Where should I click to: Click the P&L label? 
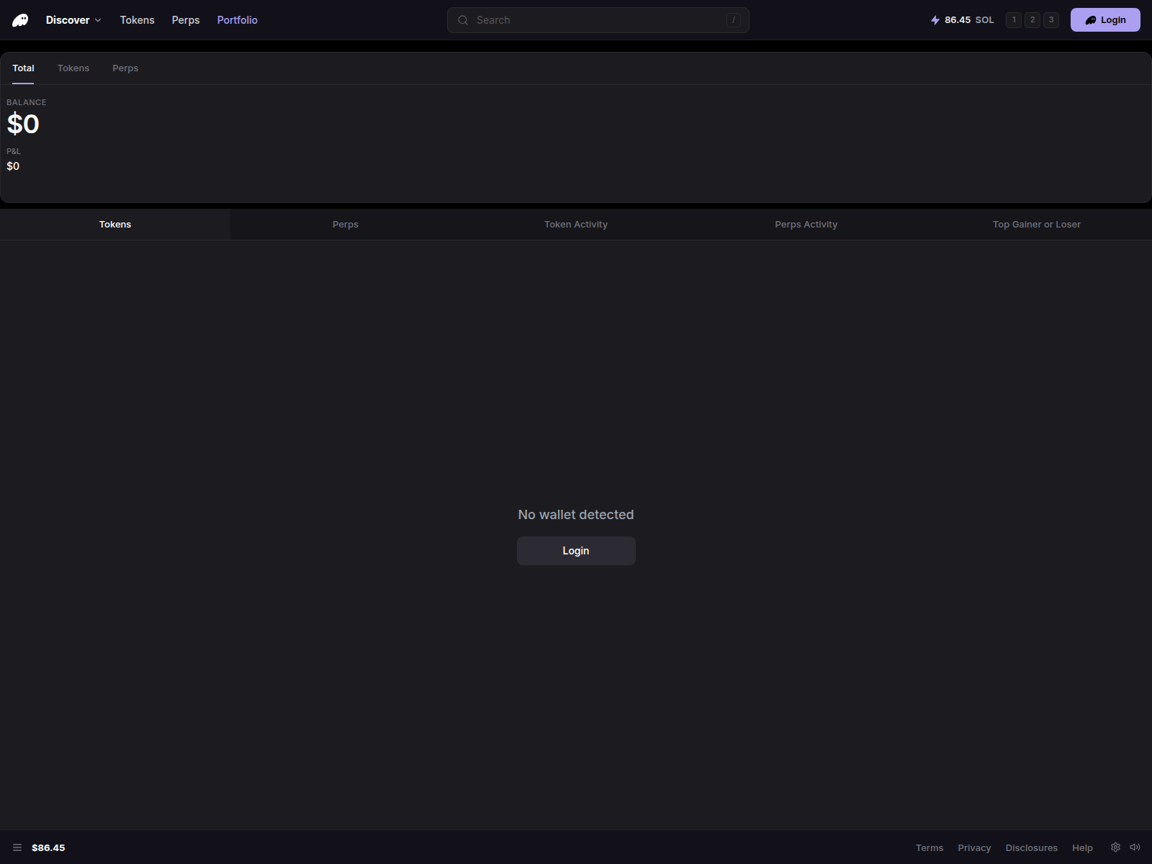tap(14, 151)
